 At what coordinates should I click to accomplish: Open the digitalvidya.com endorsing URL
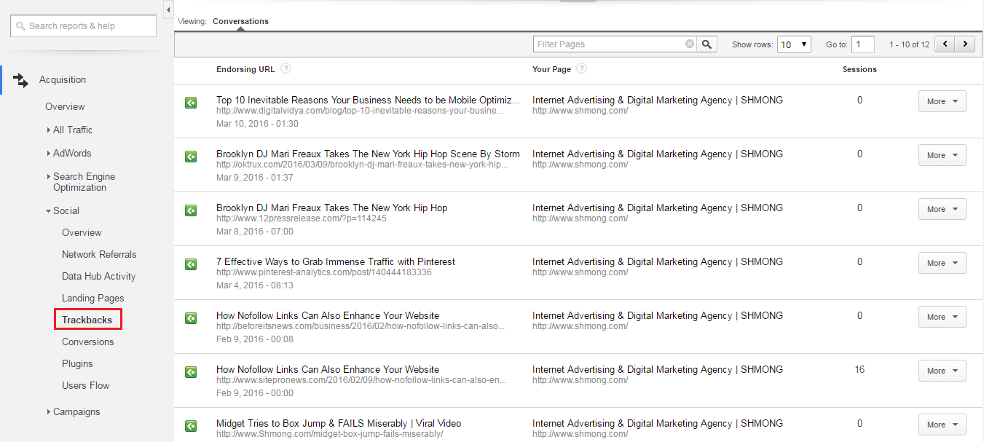tap(360, 111)
